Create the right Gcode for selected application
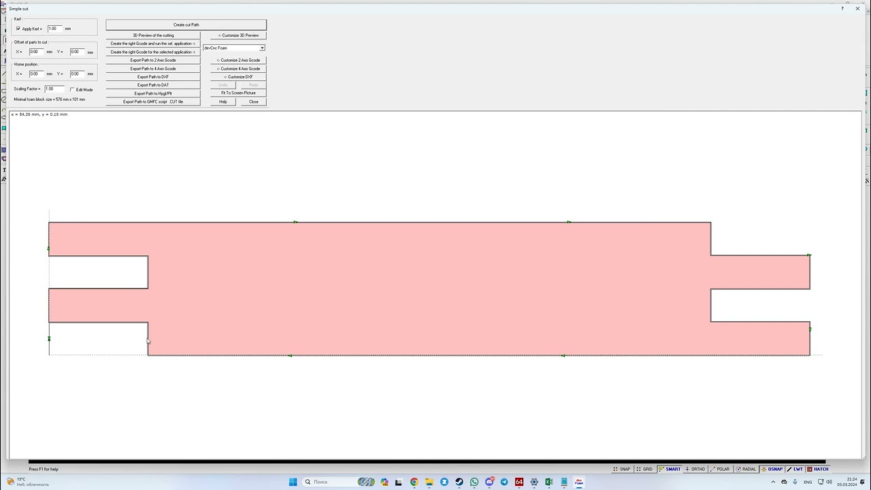Image resolution: width=871 pixels, height=490 pixels. click(x=153, y=52)
